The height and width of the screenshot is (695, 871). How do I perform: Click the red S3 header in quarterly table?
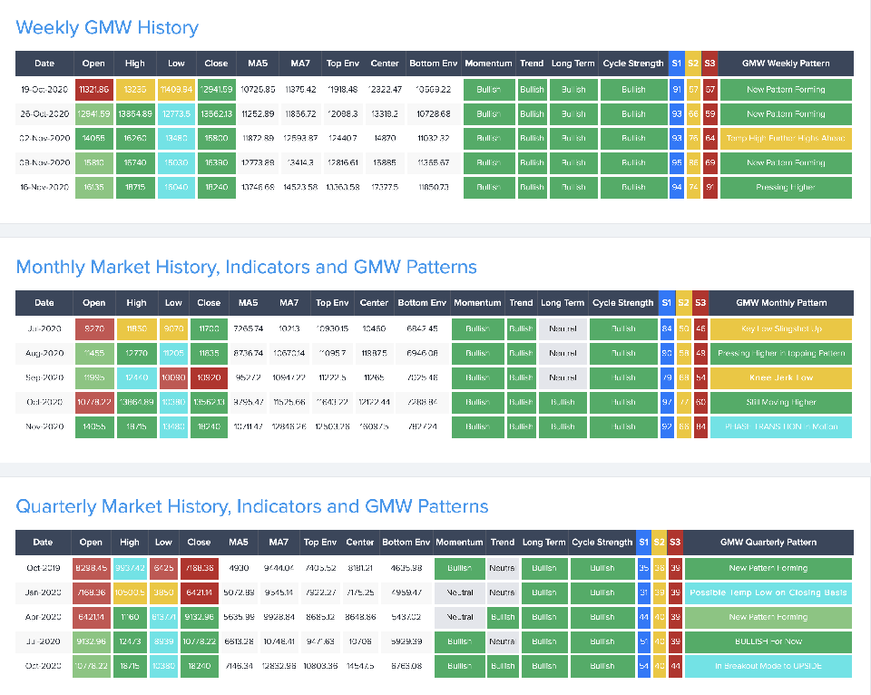point(675,543)
